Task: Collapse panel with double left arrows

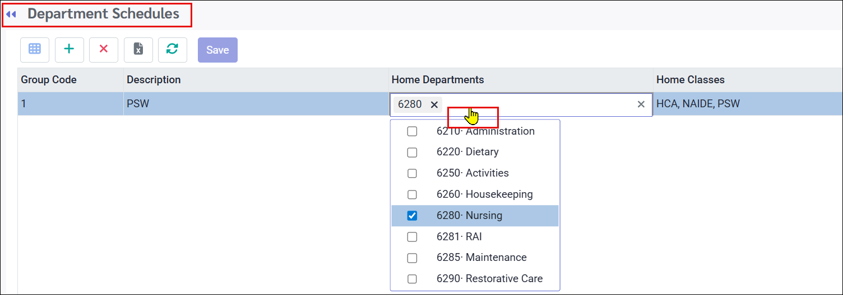Action: [x=11, y=15]
